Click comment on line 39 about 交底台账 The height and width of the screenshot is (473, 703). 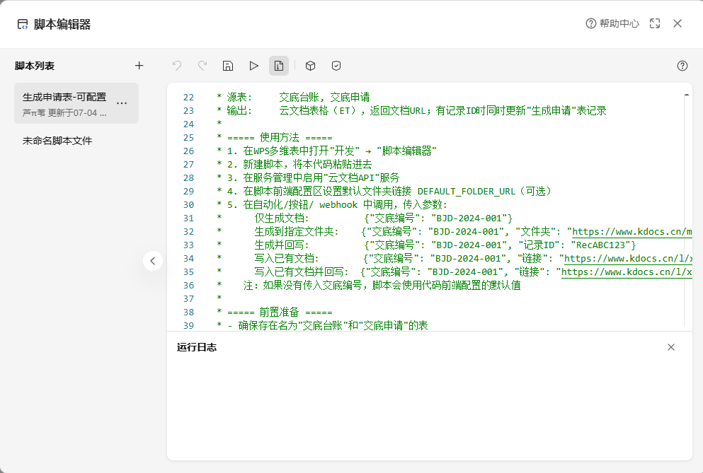[x=333, y=326]
